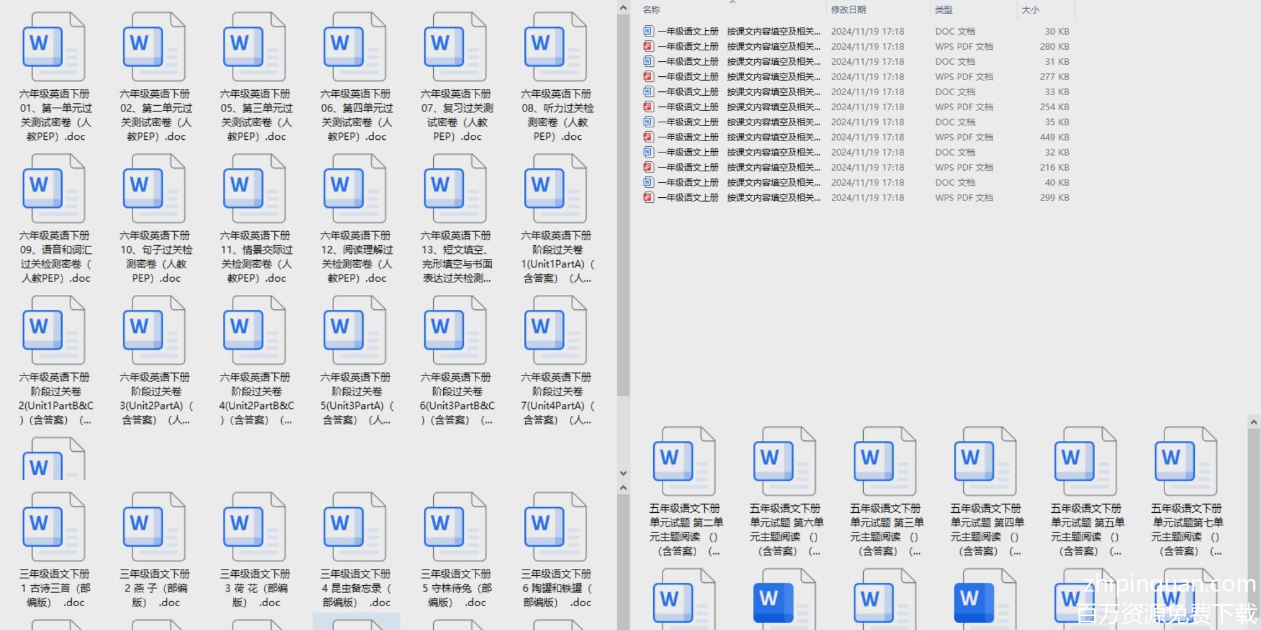Select the 阶段过关卷1(Unit1PartA) file icon
The width and height of the screenshot is (1261, 630).
tap(555, 189)
